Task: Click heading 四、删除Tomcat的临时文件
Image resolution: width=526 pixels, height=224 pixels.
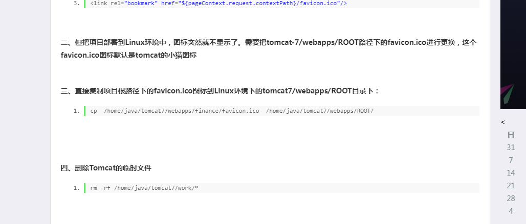Action: [106, 168]
